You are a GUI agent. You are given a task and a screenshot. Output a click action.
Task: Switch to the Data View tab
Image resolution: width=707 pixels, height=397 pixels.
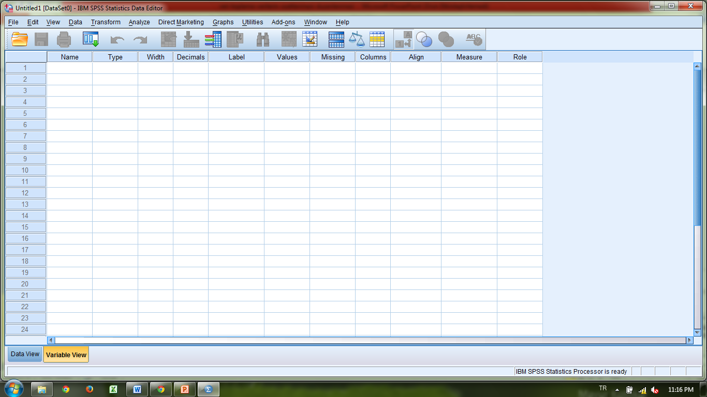pos(25,354)
